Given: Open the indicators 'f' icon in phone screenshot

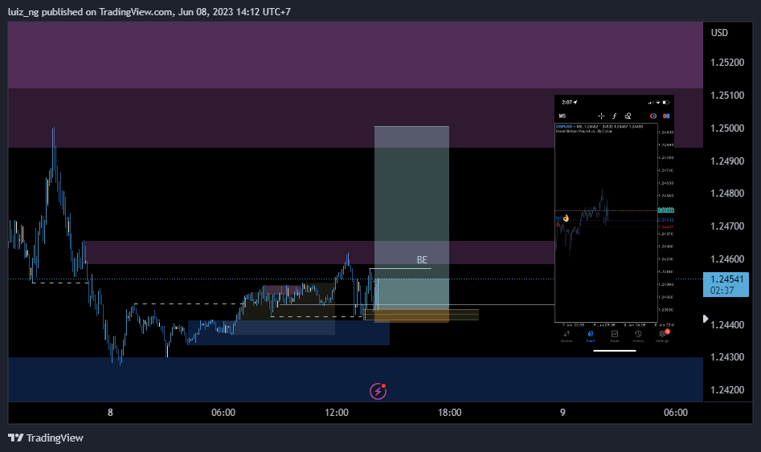Looking at the screenshot, I should (615, 116).
